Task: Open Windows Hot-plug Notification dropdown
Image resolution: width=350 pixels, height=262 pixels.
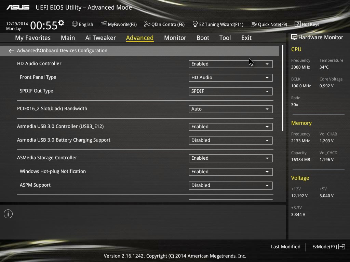Action: point(231,172)
